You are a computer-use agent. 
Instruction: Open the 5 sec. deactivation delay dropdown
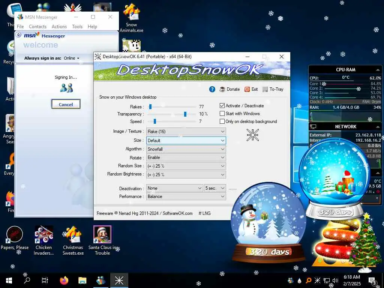[215, 188]
